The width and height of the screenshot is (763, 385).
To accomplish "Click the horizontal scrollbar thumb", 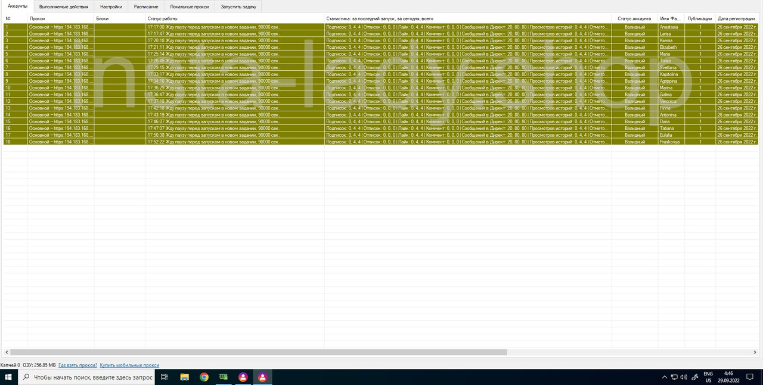I will tap(259, 352).
